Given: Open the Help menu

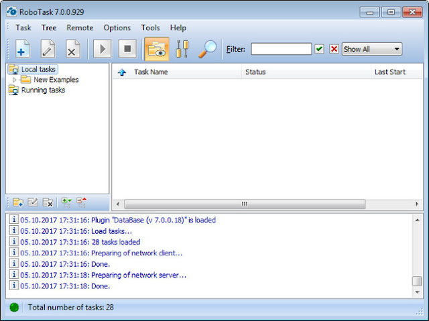Looking at the screenshot, I should 178,28.
